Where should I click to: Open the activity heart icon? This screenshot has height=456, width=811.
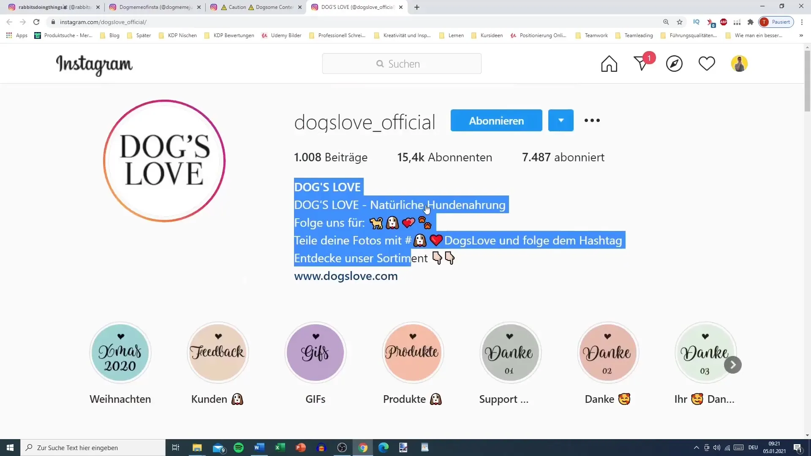[707, 64]
